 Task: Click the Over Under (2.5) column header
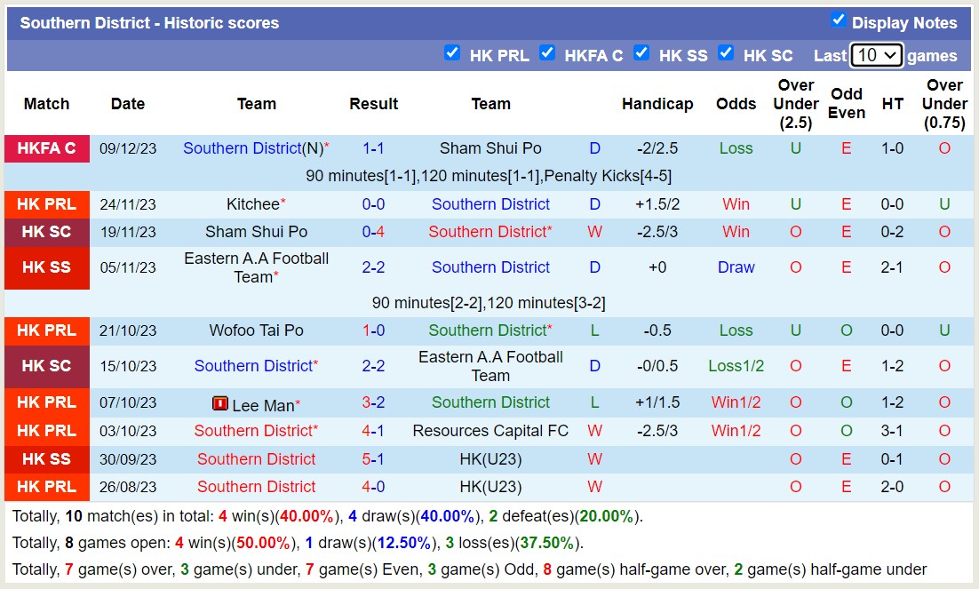click(795, 104)
